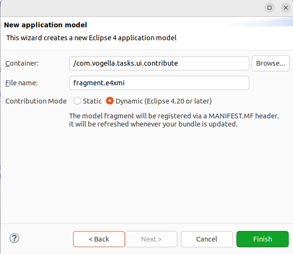Click the Browse... button
Image resolution: width=293 pixels, height=254 pixels.
pos(270,63)
